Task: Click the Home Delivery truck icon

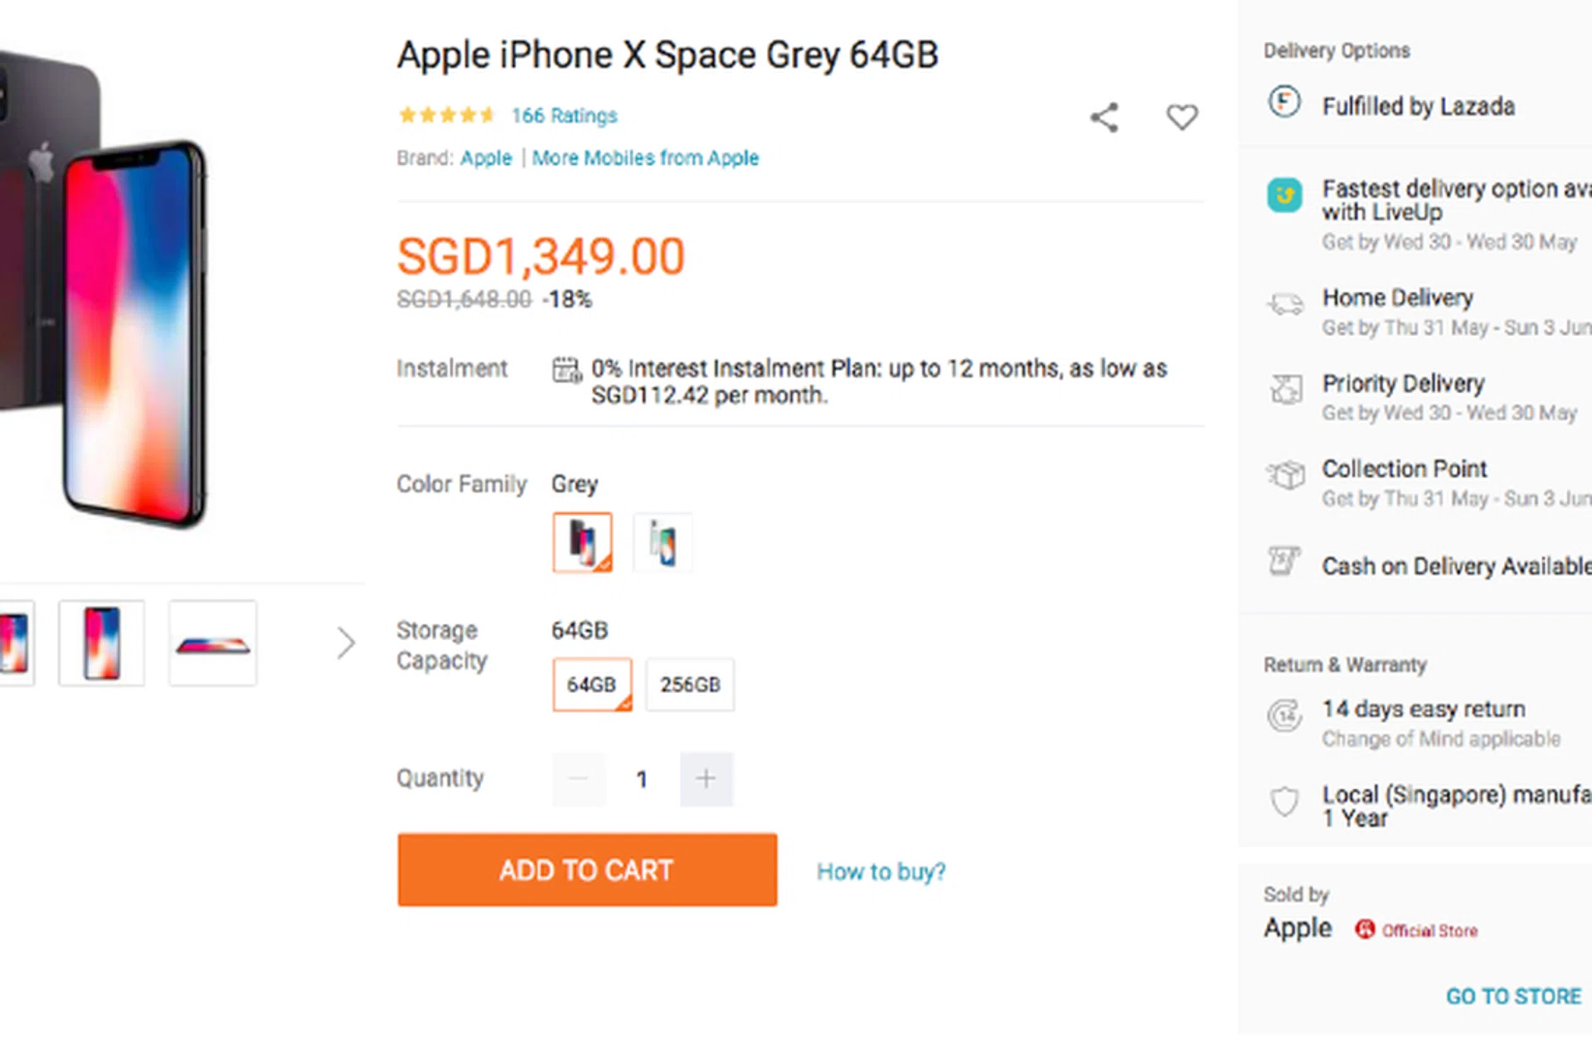Action: (x=1284, y=304)
